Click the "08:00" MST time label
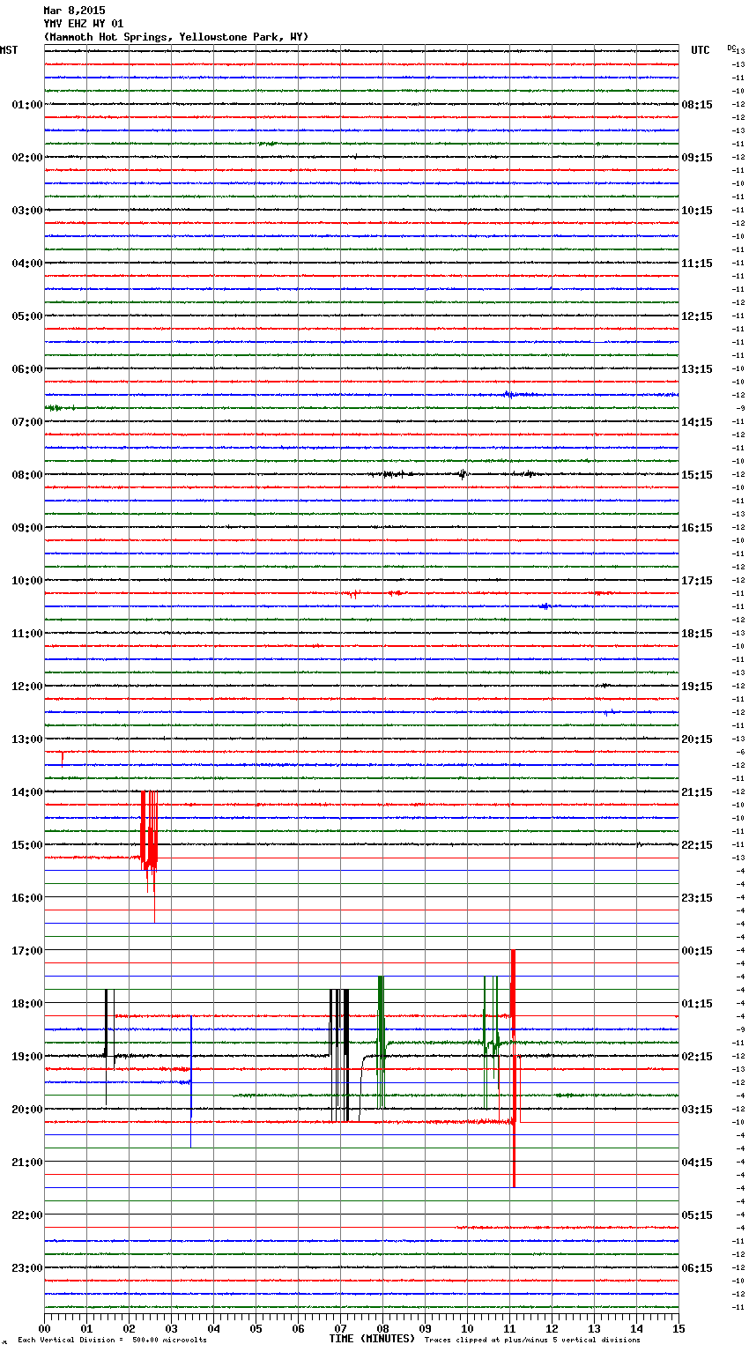 (27, 474)
